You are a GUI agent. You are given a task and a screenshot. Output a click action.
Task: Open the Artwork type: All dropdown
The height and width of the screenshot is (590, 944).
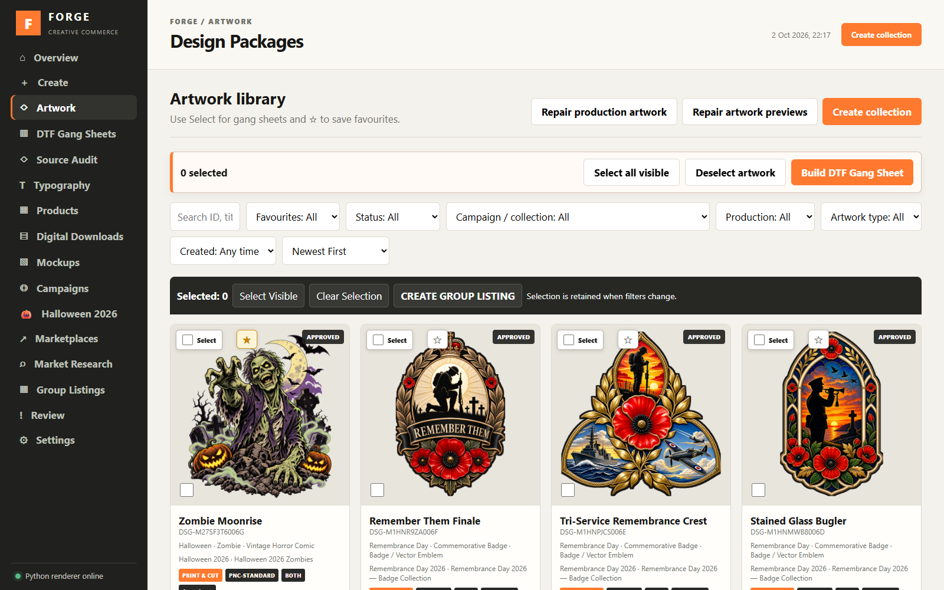coord(871,217)
